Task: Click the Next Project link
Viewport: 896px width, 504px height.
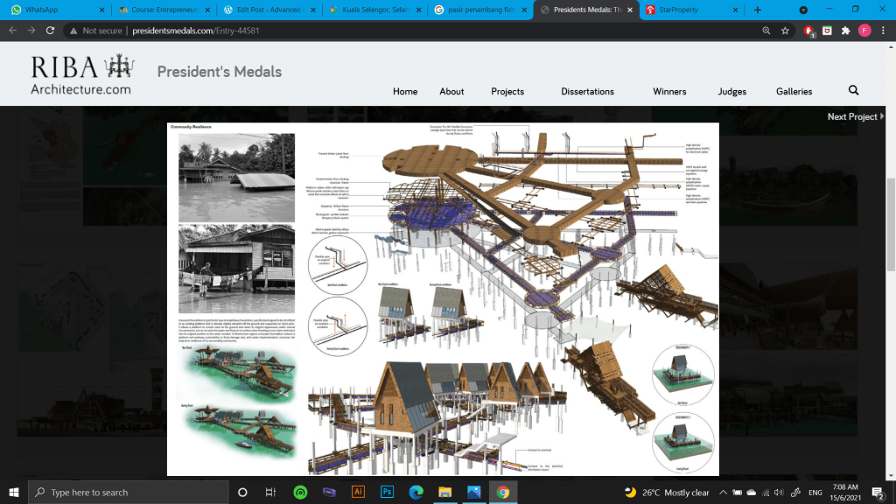Action: pyautogui.click(x=851, y=116)
